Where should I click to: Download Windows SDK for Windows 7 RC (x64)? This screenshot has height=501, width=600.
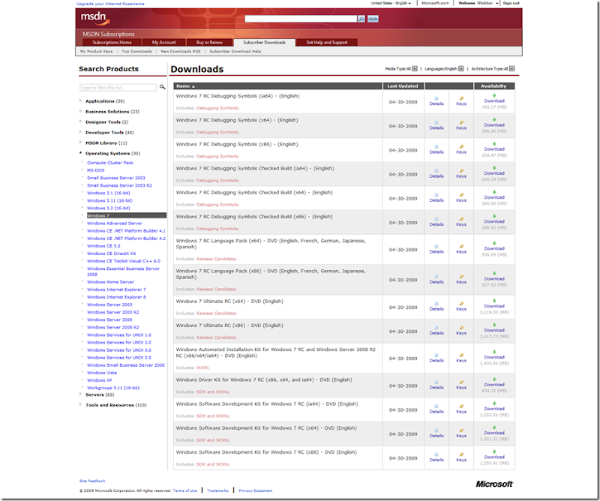(x=494, y=430)
